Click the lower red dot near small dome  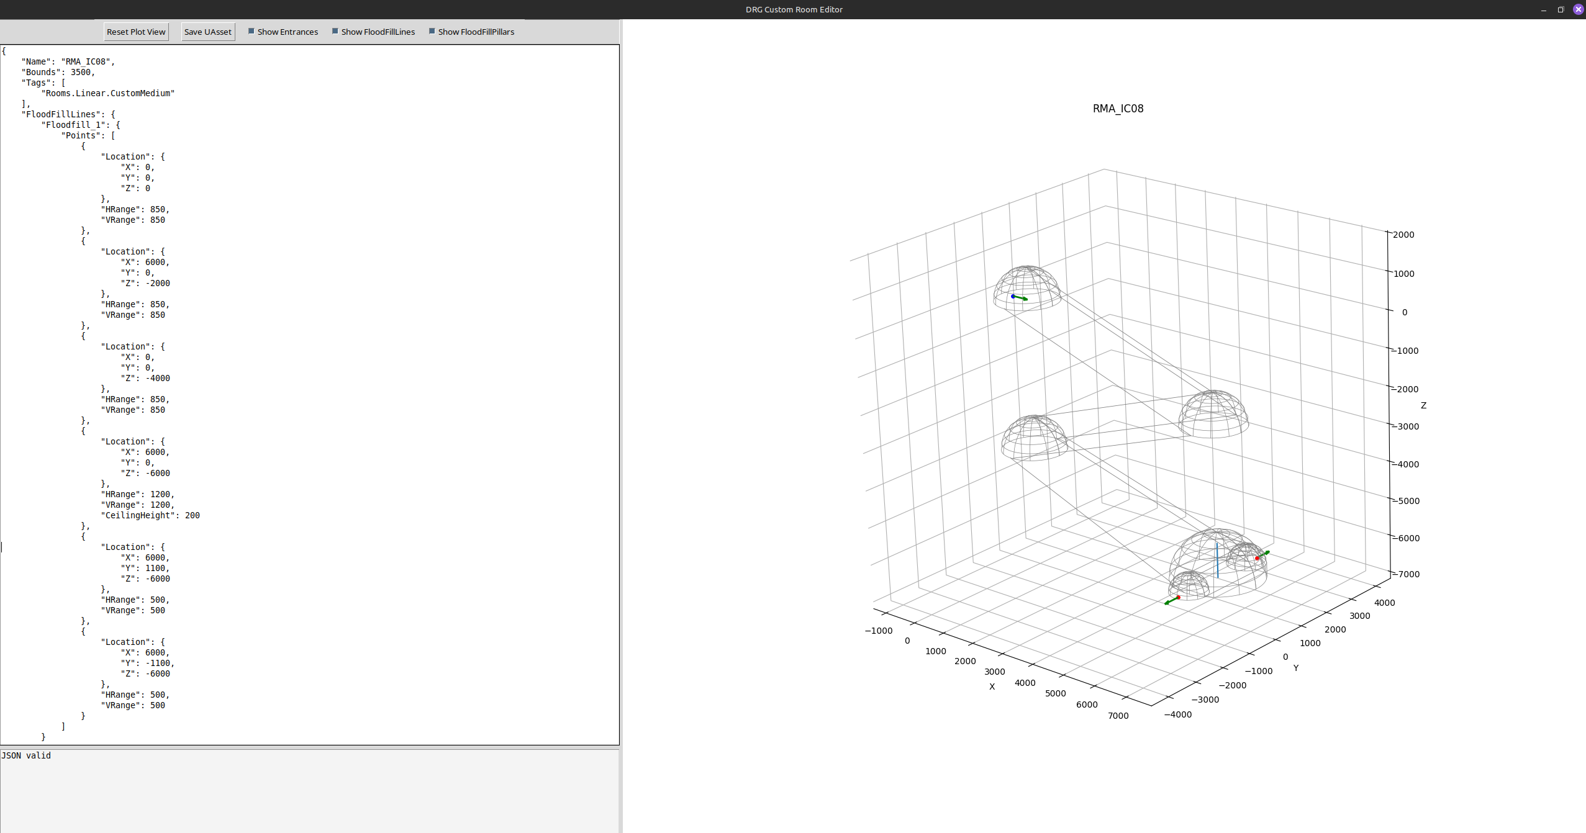click(1178, 597)
